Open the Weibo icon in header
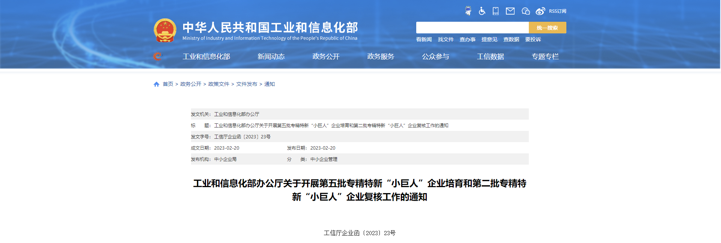The width and height of the screenshot is (721, 243). (540, 11)
